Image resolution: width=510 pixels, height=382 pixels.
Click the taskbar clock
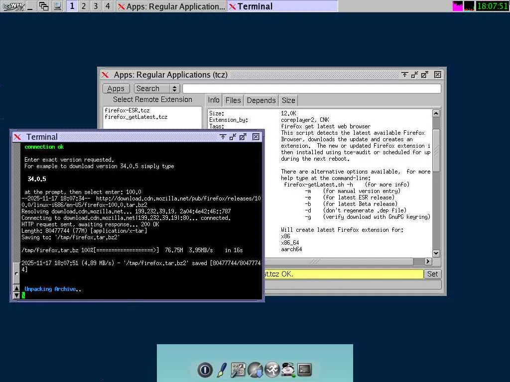point(492,6)
